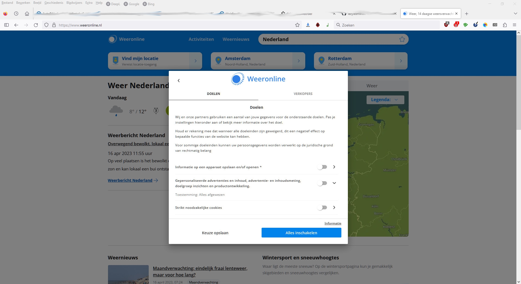521x284 pixels.
Task: Open the Firefox hamburger application menu
Action: (x=514, y=25)
